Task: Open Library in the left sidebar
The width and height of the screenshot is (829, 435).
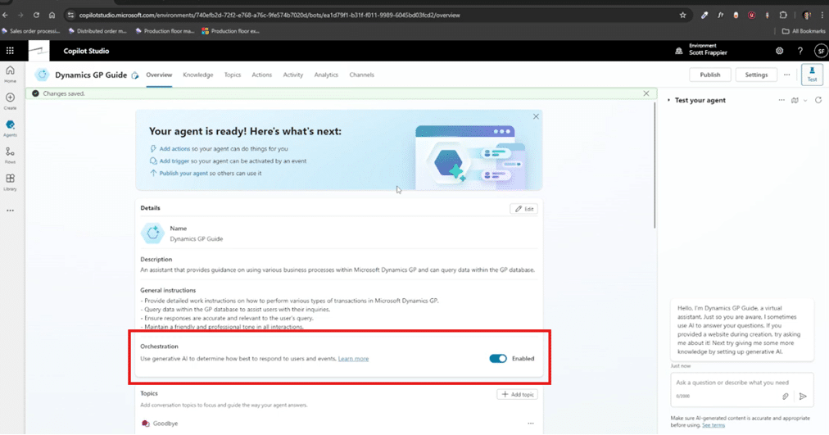Action: point(10,182)
